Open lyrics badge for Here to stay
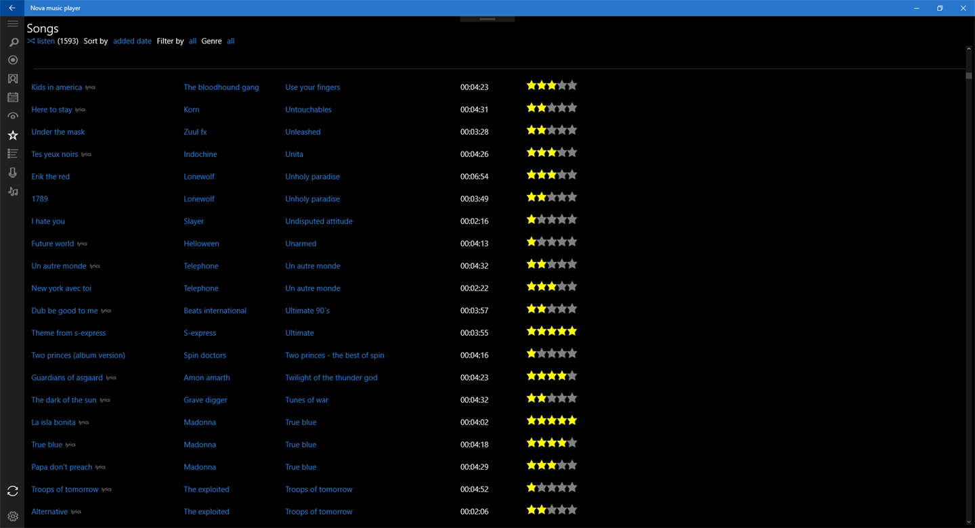975x528 pixels. point(80,110)
